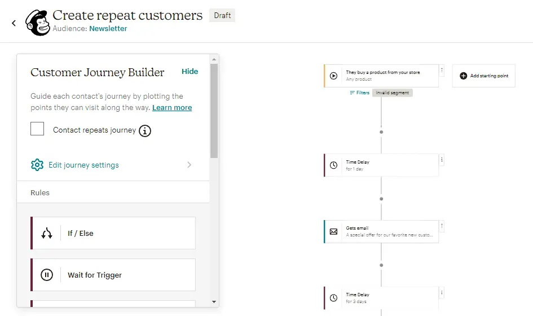Click the Create repeat customers title

(x=127, y=15)
